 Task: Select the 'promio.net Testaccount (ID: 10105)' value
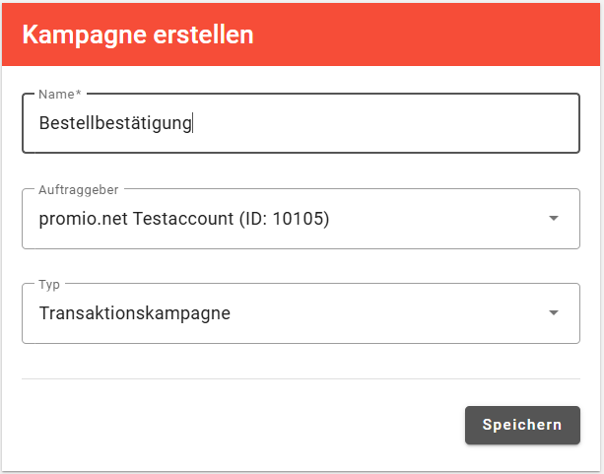184,219
